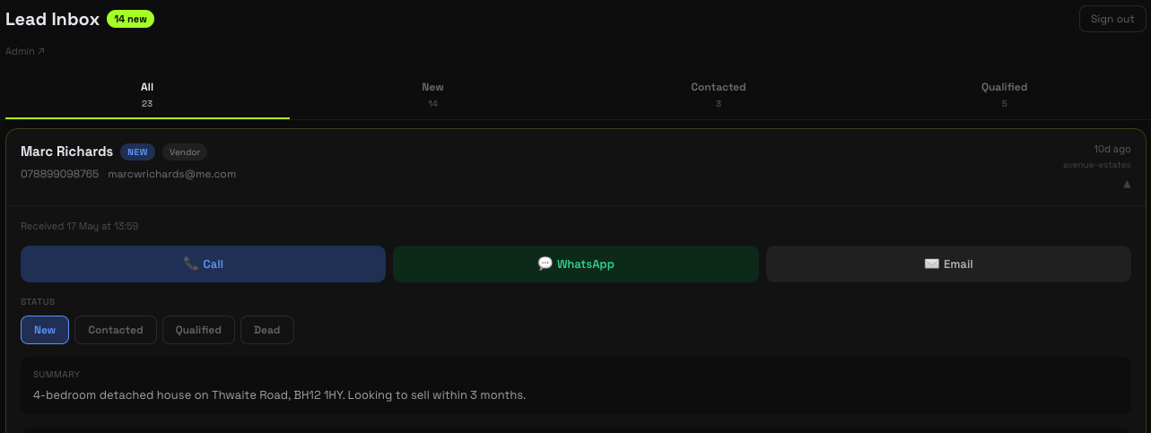Viewport: 1151px width, 433px height.
Task: Switch to the Contacted tab
Action: point(718,95)
